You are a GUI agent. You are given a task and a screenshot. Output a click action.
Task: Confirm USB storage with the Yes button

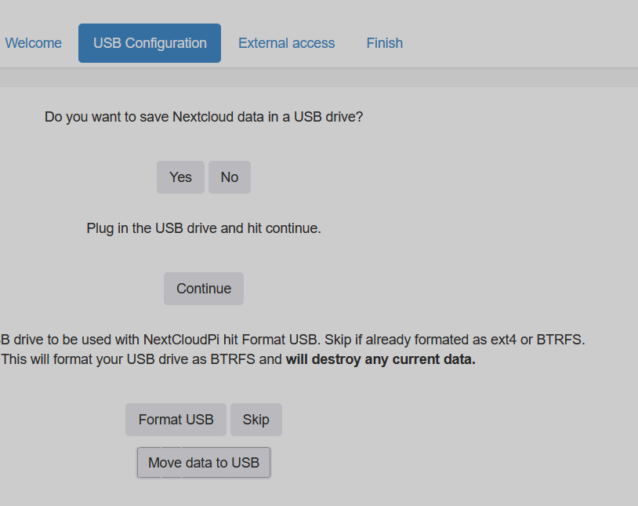click(180, 177)
